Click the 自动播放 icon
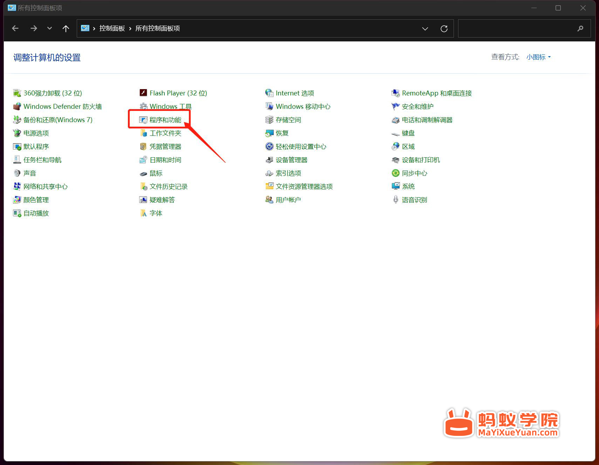This screenshot has width=599, height=465. click(x=17, y=213)
